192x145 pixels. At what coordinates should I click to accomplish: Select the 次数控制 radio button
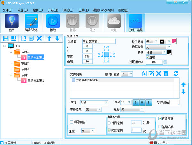point(109,130)
